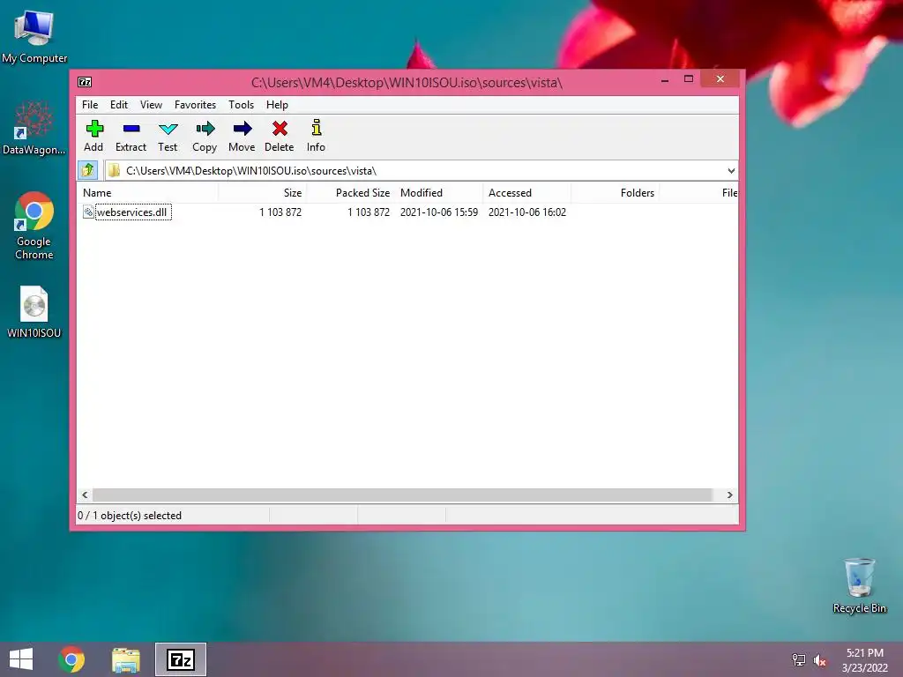
Task: Click the status text 0 / 1 object(s) selected
Action: (x=130, y=516)
